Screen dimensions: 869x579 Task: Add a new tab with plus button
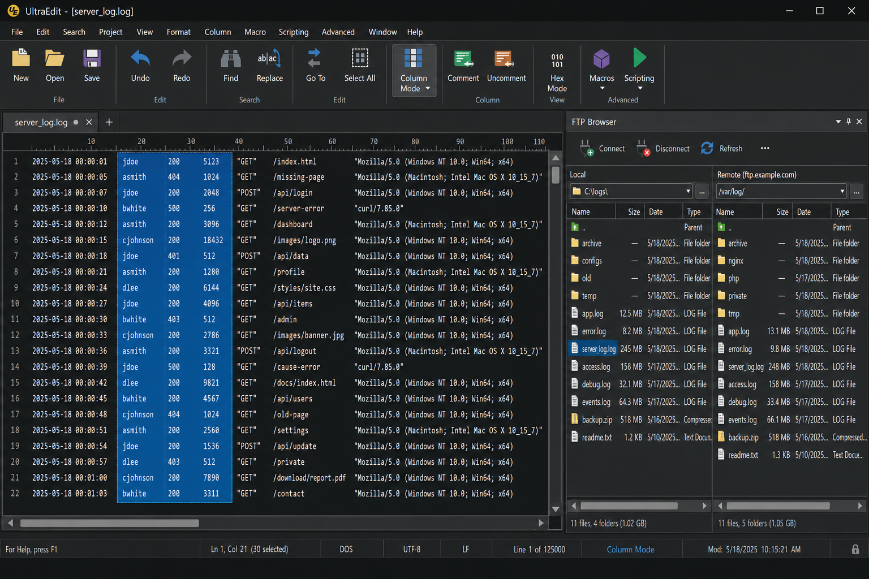click(x=109, y=122)
